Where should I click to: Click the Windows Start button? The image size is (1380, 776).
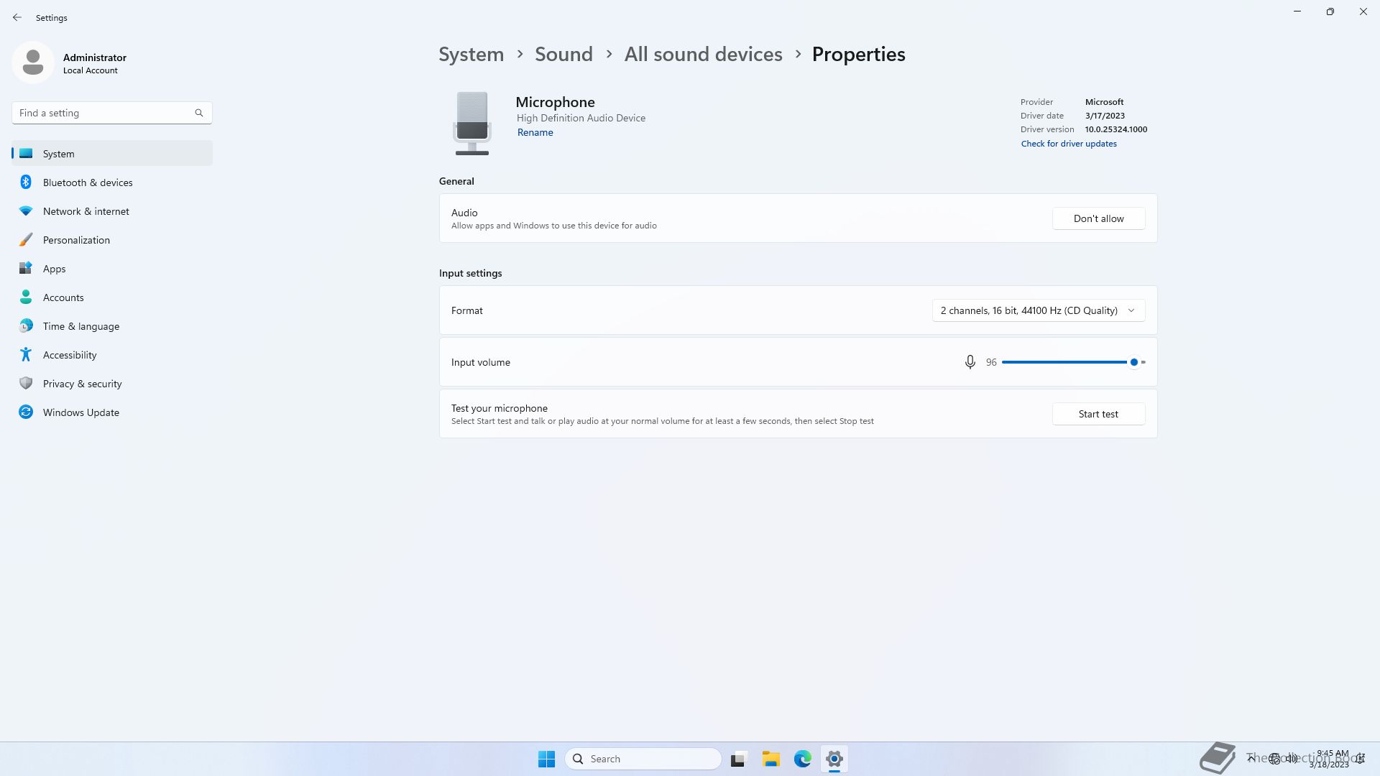coord(546,759)
